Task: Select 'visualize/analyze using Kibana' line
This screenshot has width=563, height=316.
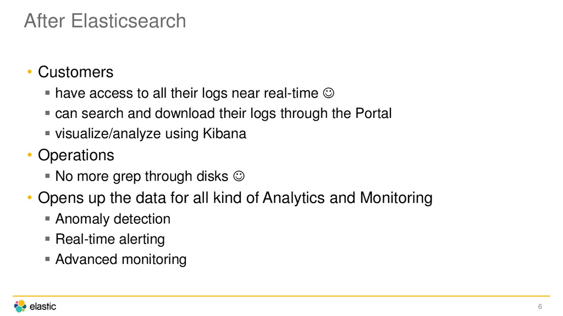Action: (x=151, y=134)
